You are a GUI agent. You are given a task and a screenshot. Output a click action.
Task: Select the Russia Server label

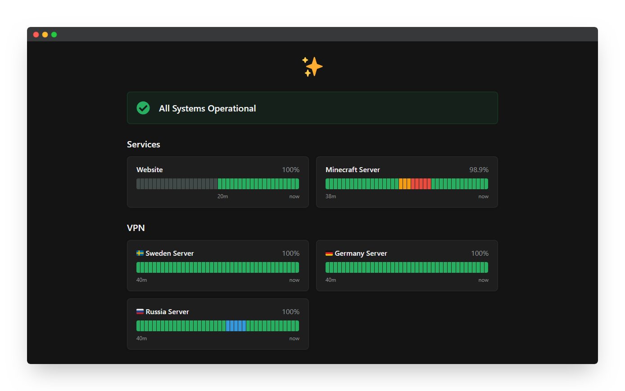167,312
